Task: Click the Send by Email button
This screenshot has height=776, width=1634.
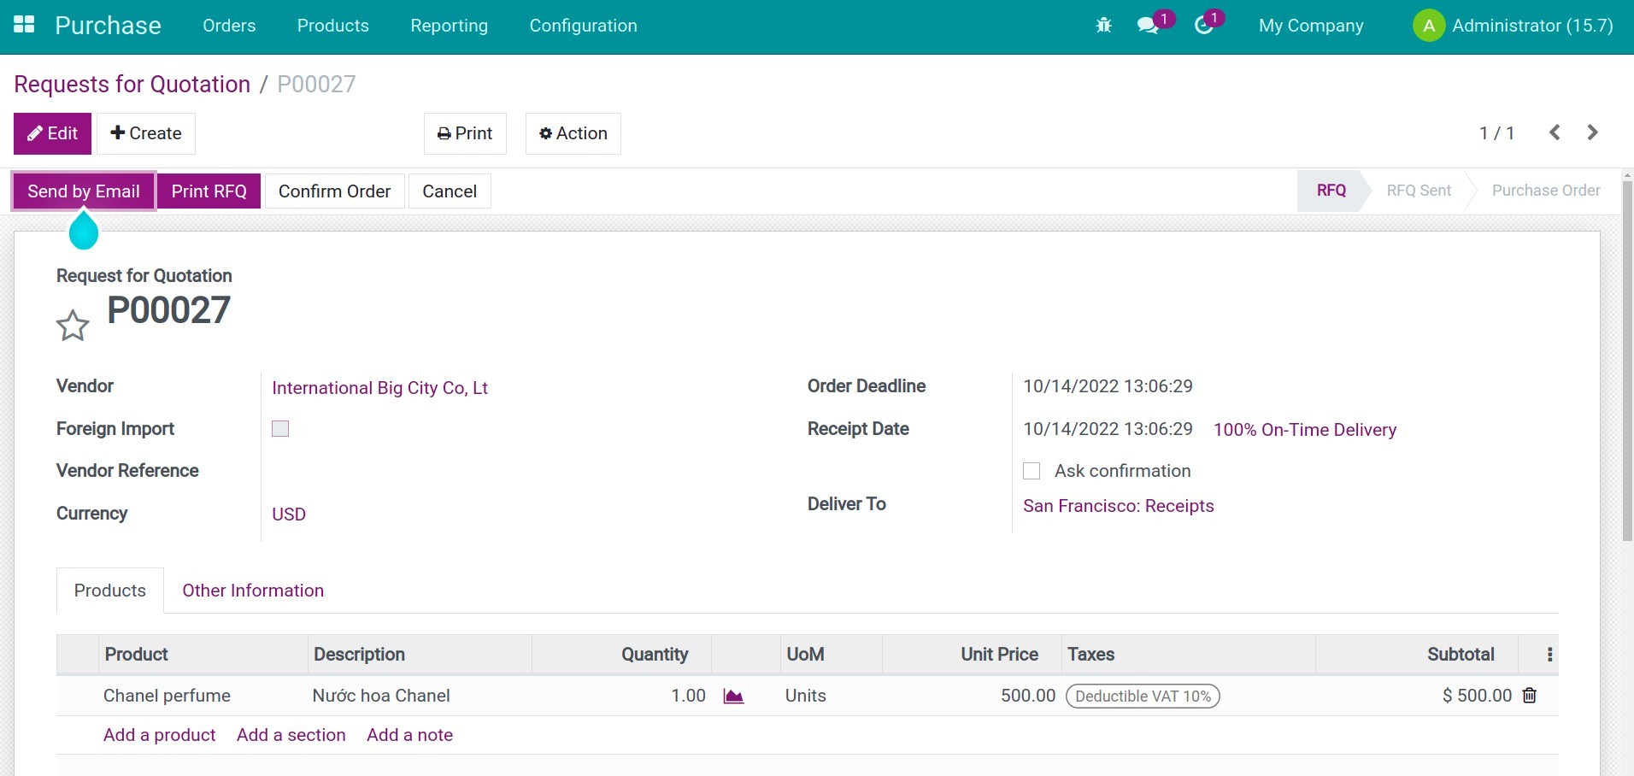Action: click(x=82, y=191)
